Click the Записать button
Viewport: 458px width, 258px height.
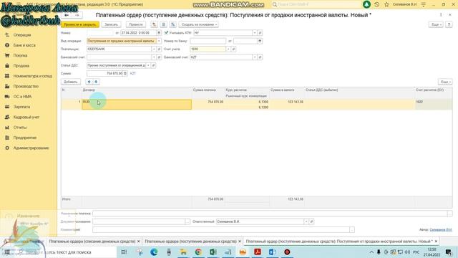(112, 24)
